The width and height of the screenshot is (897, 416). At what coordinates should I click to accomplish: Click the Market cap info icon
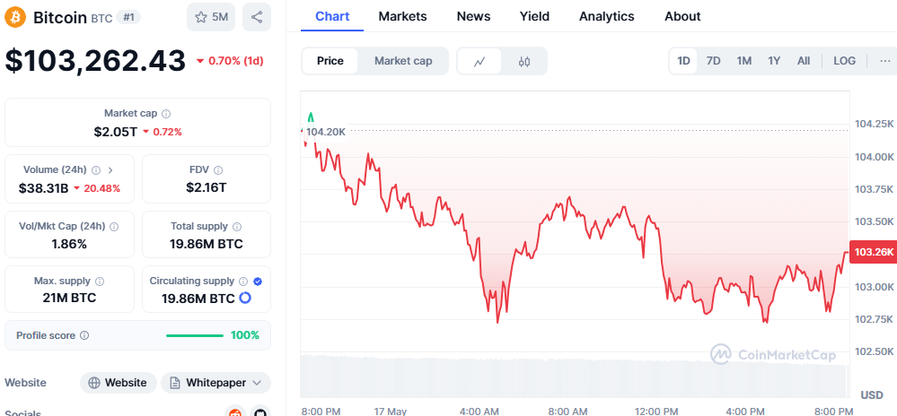coord(166,114)
